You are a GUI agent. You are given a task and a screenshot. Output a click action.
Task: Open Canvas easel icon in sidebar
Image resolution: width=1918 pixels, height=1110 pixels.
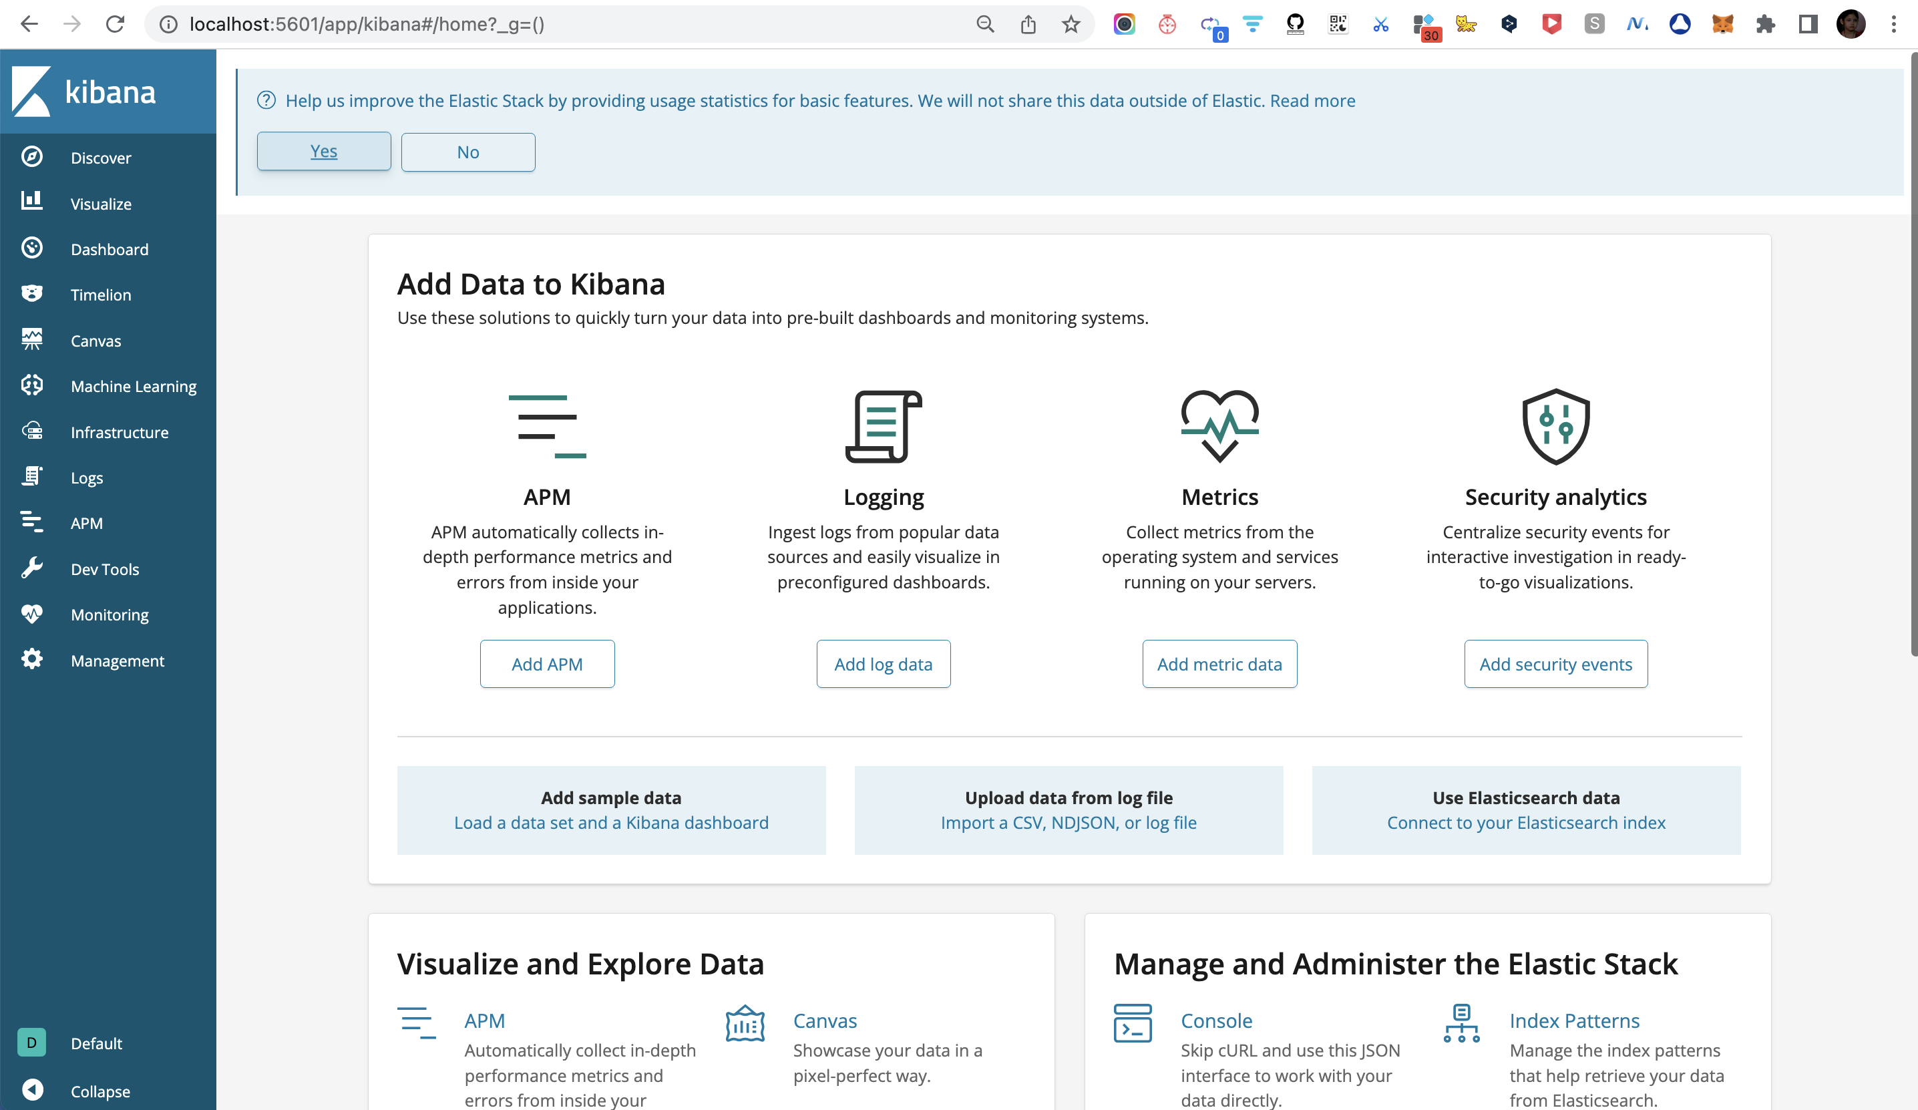[x=32, y=339]
